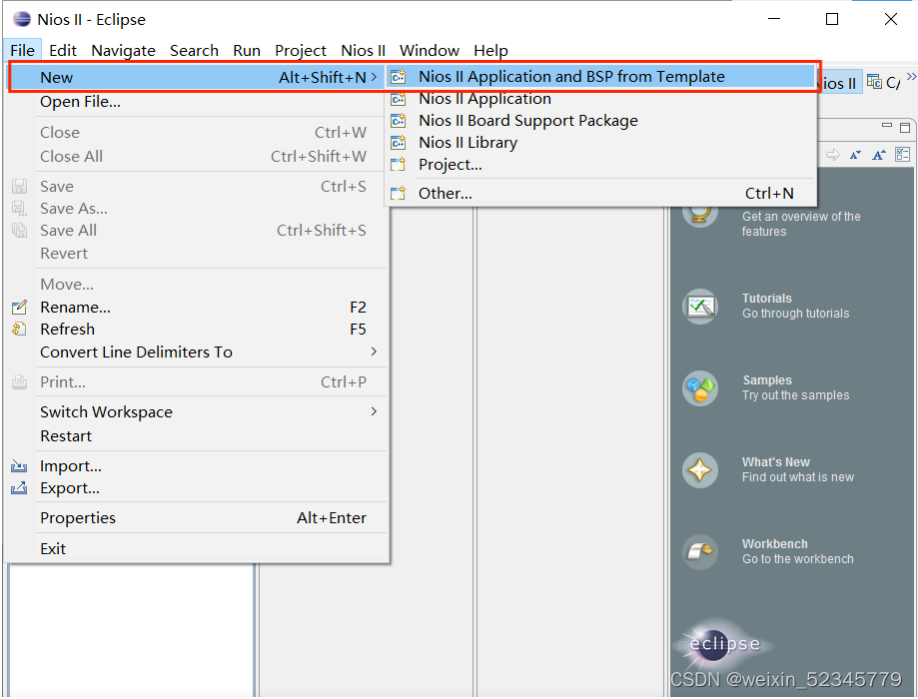Expand the New submenu arrow
Viewport: 918px width, 699px height.
[374, 77]
